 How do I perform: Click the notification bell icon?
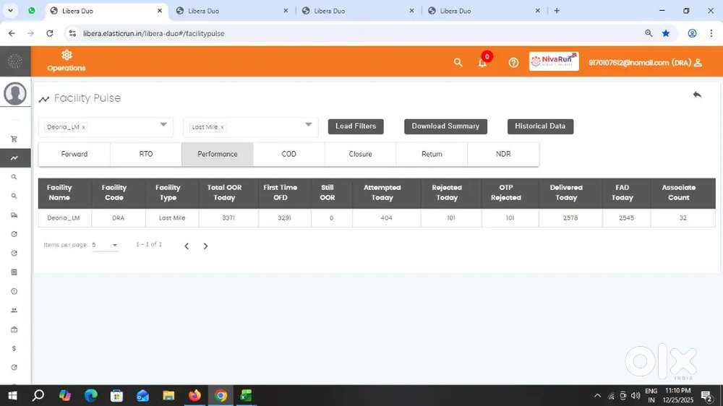point(482,63)
